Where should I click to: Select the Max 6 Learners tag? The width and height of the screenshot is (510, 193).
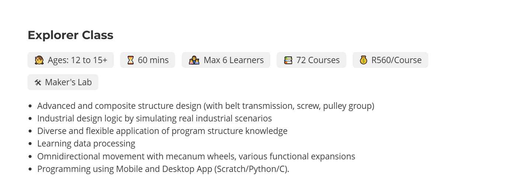click(226, 60)
